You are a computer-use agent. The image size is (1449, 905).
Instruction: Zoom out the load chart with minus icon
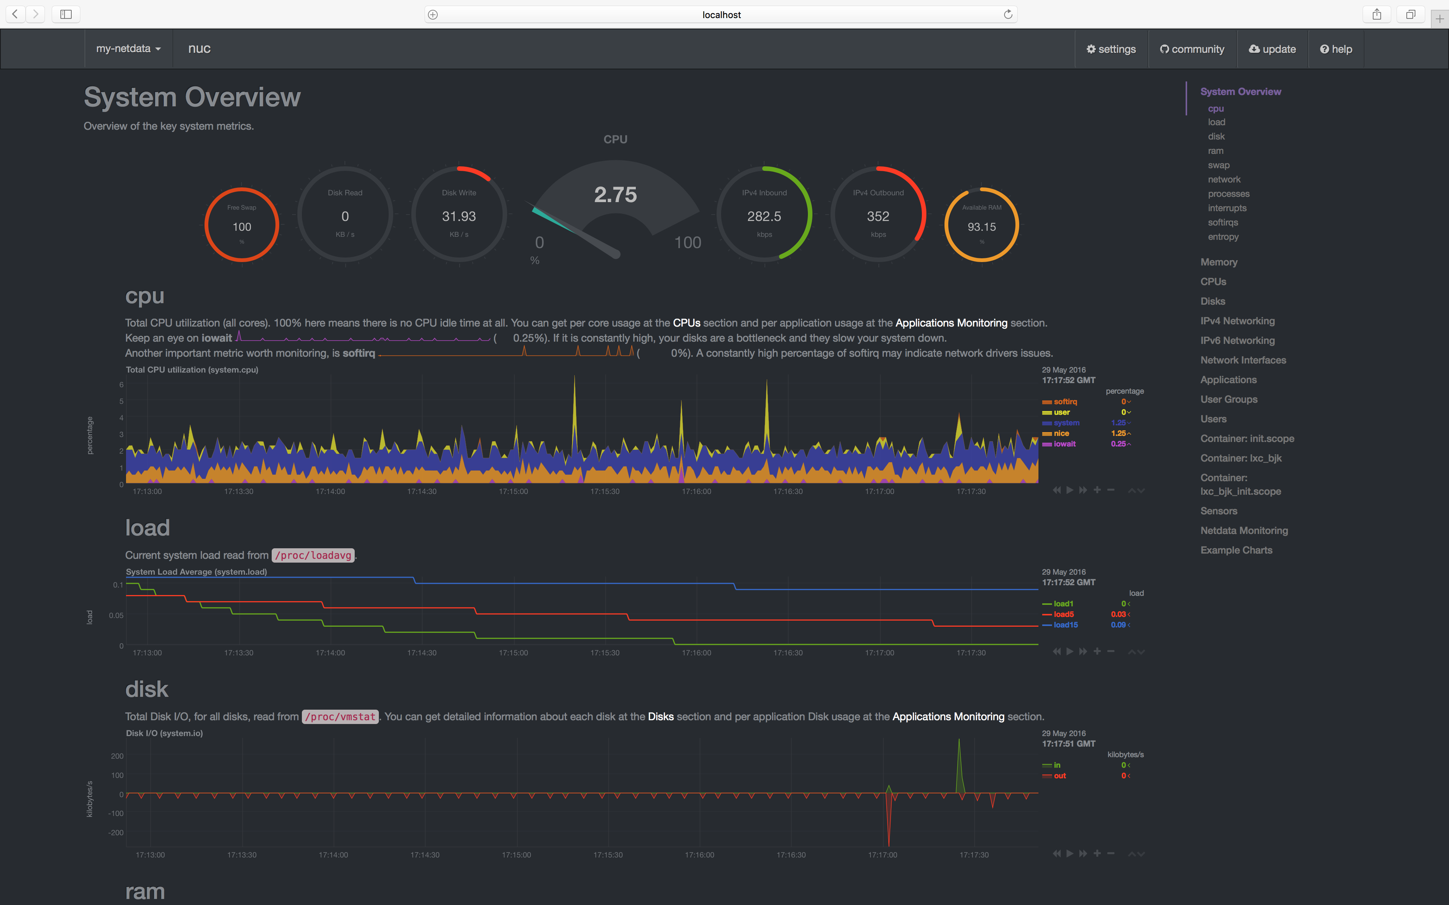point(1111,651)
